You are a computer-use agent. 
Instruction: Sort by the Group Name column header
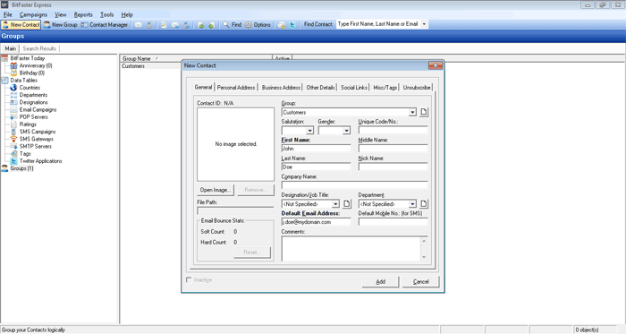point(196,58)
